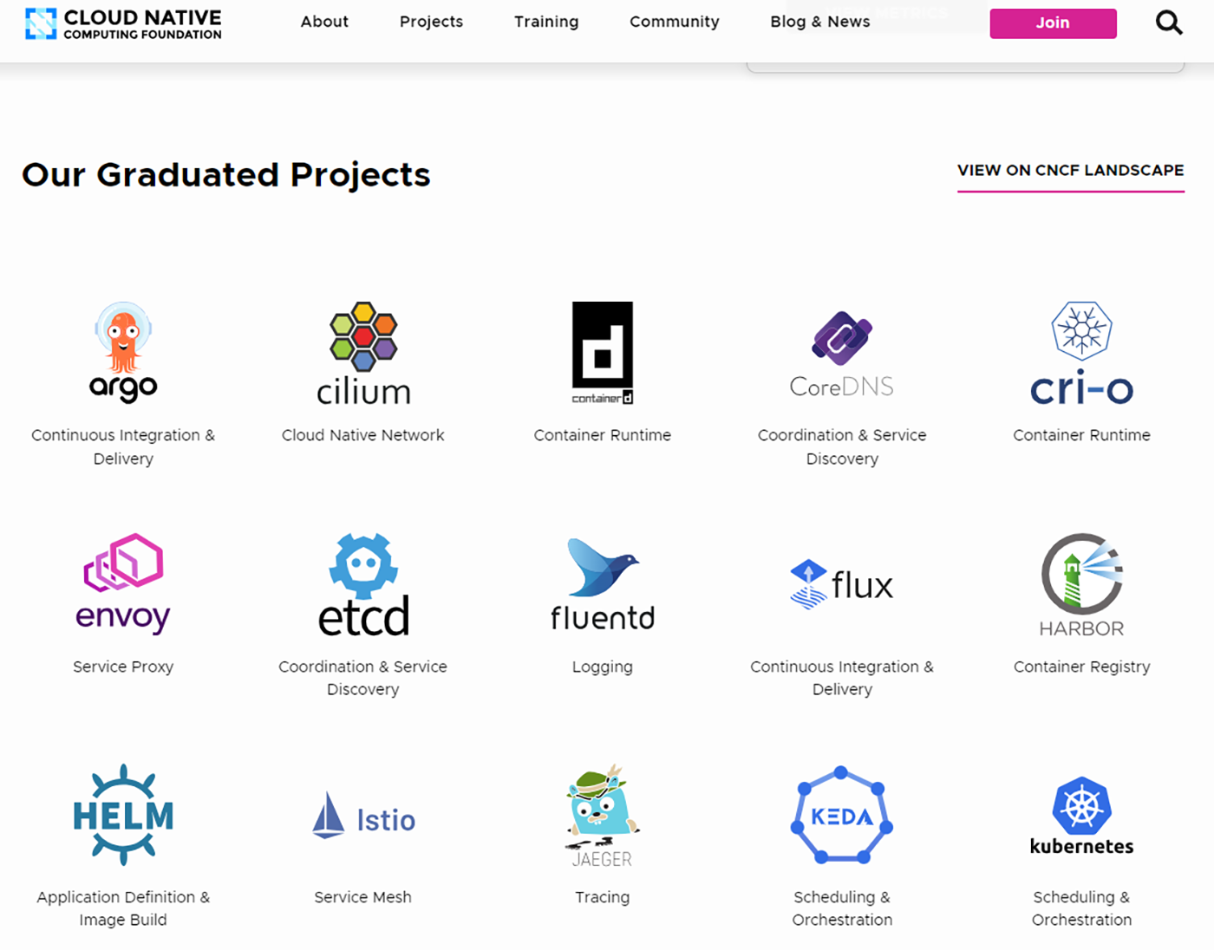The image size is (1214, 950).
Task: Click Cloud Native Network label
Action: (363, 435)
